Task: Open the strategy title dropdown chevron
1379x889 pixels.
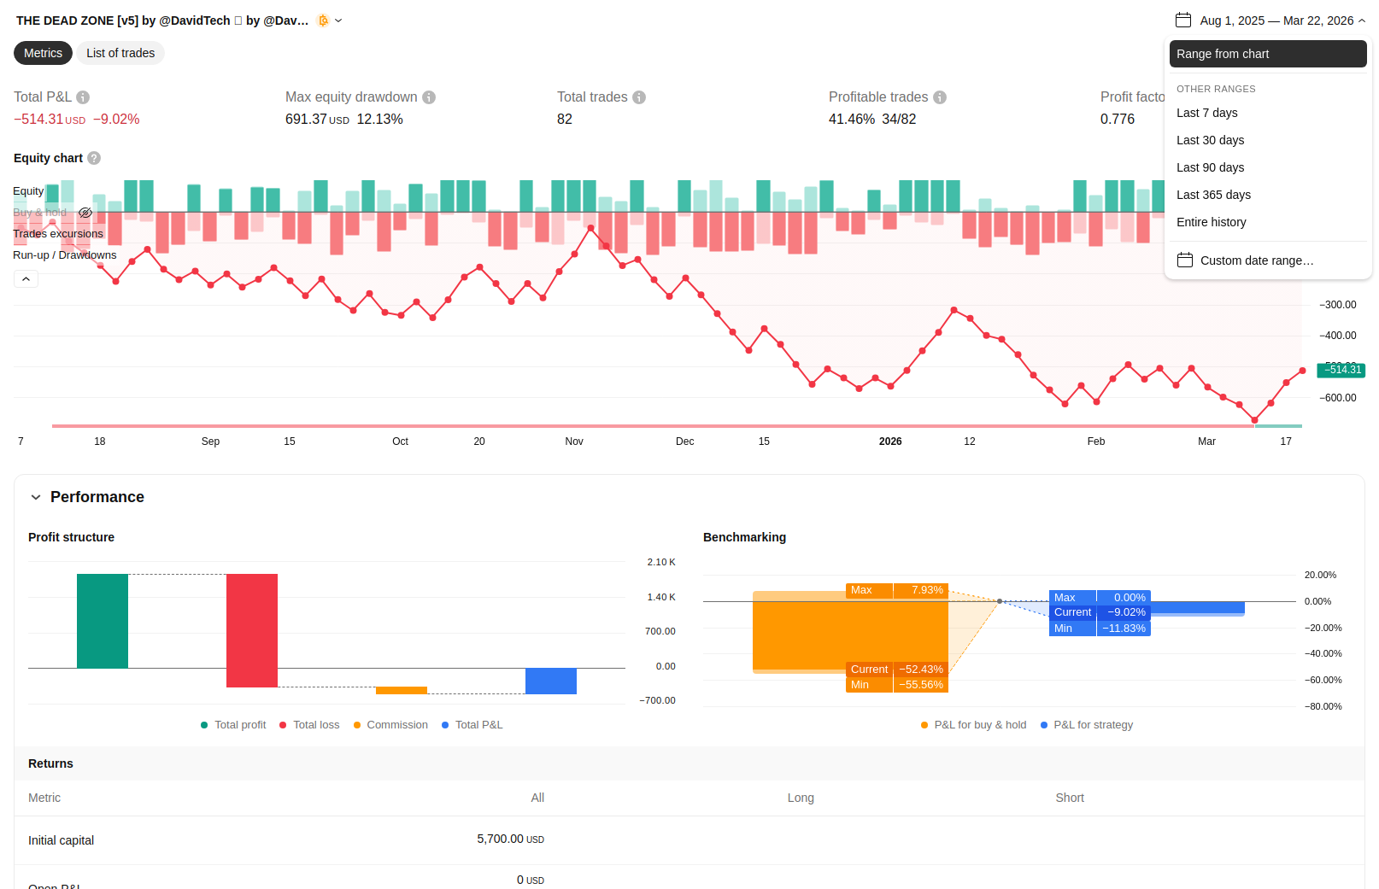Action: [x=338, y=20]
